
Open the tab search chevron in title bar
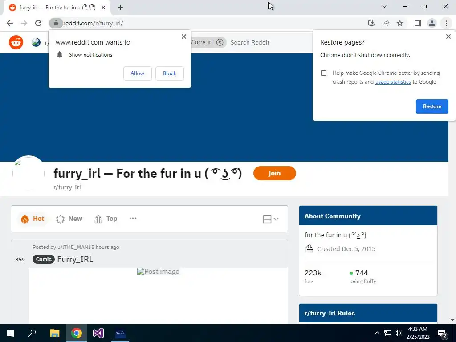[384, 6]
